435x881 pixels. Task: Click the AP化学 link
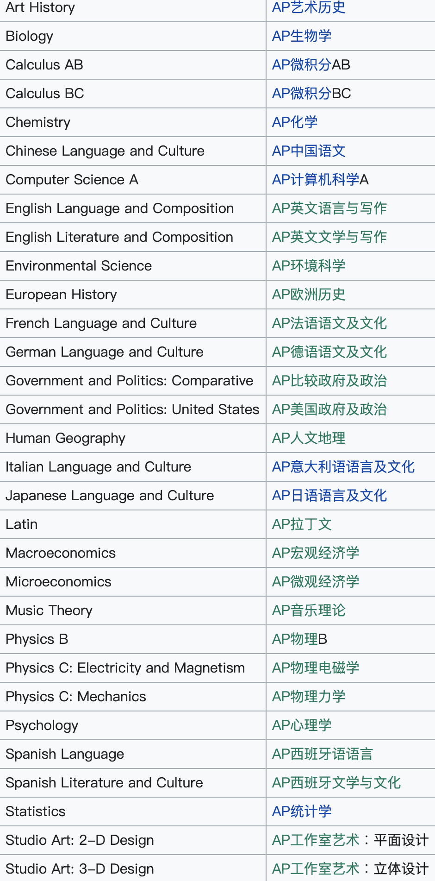click(x=295, y=122)
